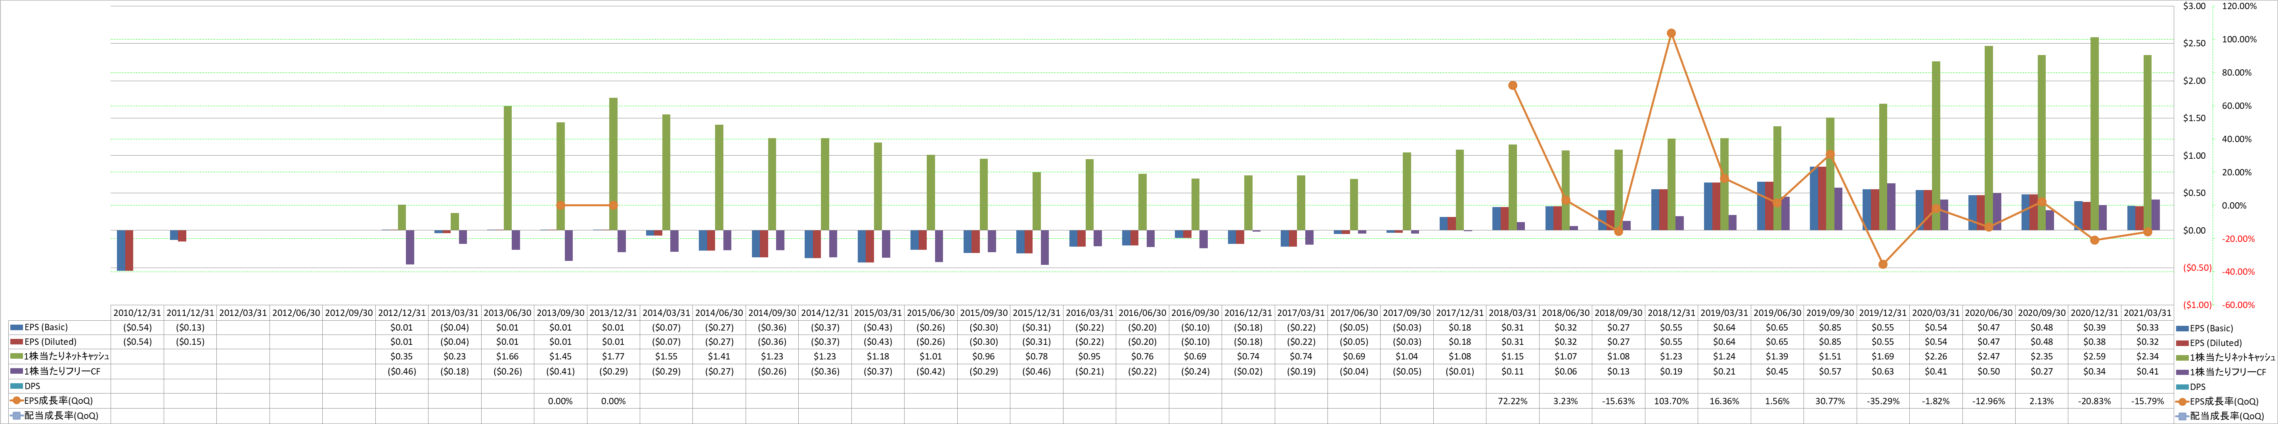Click the 0.00% EPS growth cell for 2013/09/30
The height and width of the screenshot is (424, 2278).
coord(560,401)
